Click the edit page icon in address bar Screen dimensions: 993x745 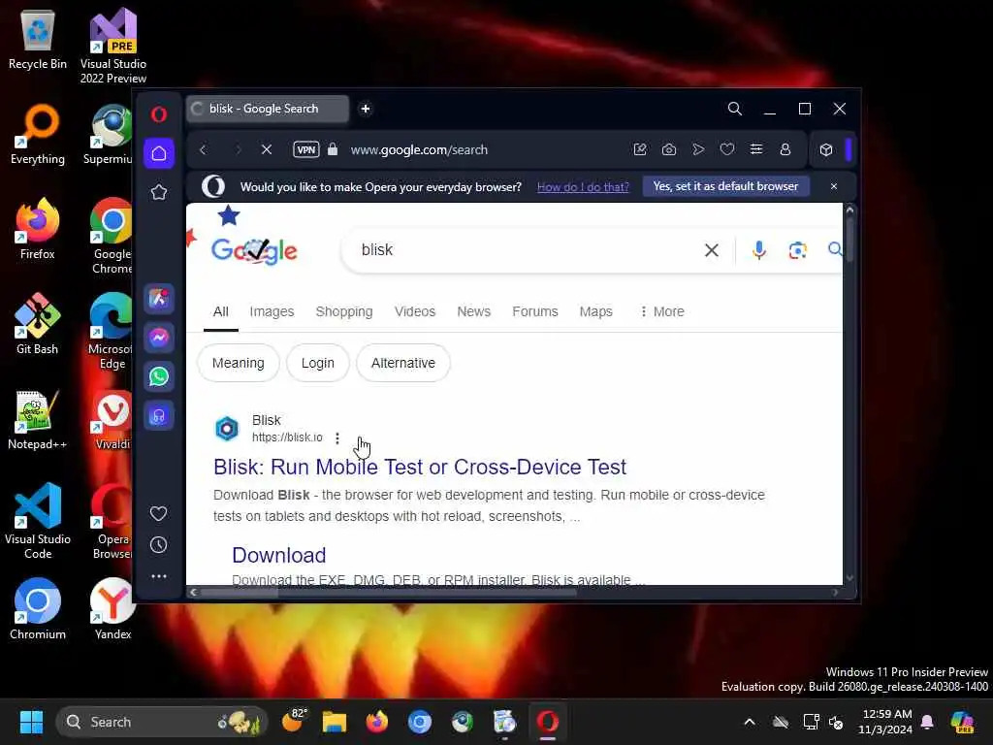[x=640, y=149]
